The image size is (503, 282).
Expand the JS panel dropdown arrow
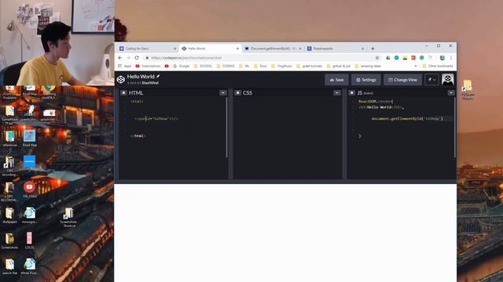pyautogui.click(x=451, y=92)
